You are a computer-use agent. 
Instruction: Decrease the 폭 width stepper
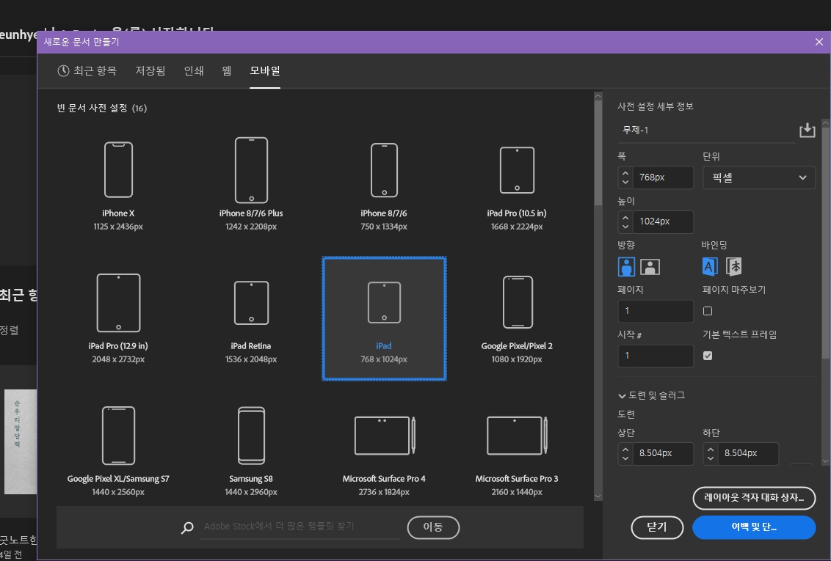point(625,182)
